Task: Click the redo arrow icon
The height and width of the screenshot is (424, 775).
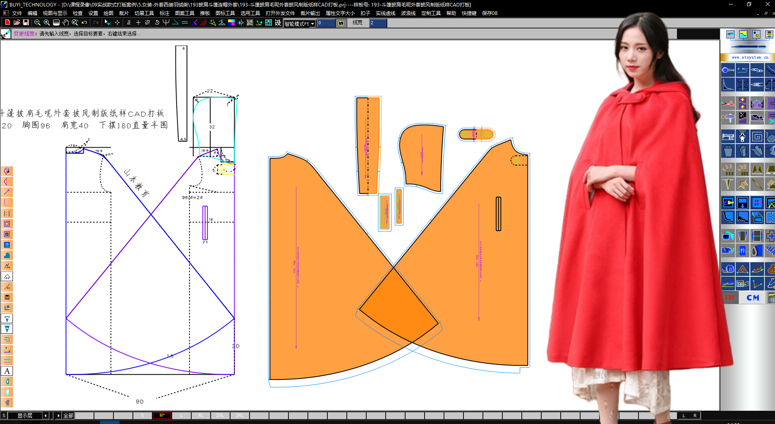Action: [96, 23]
